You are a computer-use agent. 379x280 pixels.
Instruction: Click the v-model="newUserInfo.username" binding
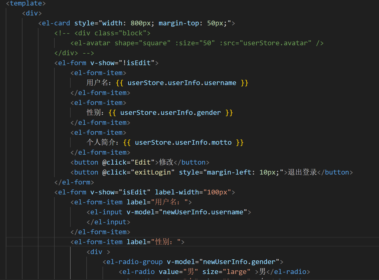click(x=187, y=212)
